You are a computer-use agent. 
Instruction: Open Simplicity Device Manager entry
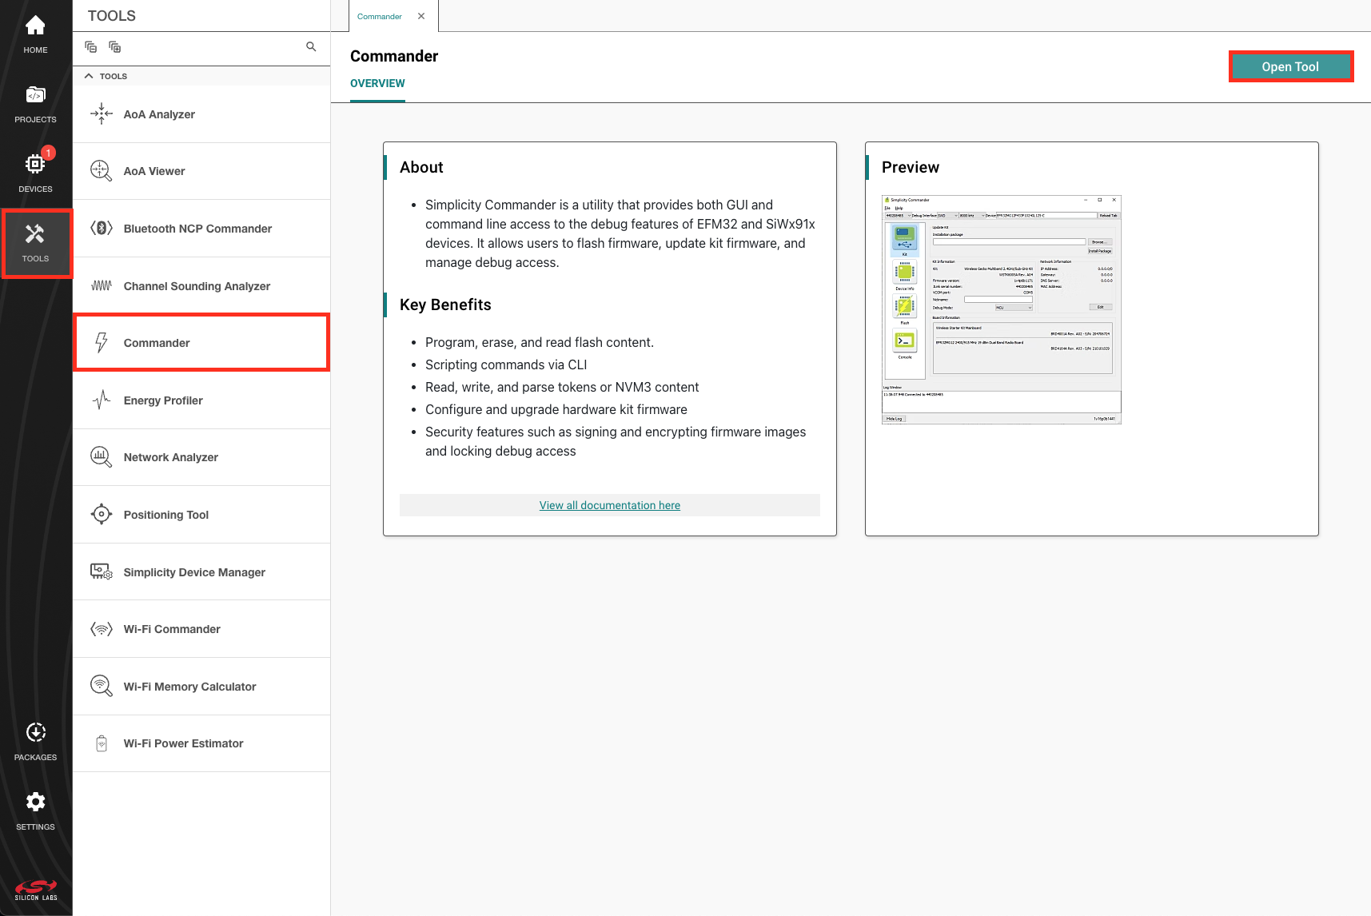coord(194,572)
